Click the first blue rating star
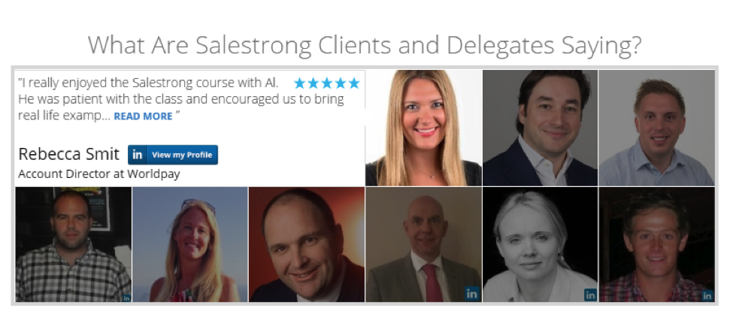733x335 pixels. pos(300,83)
